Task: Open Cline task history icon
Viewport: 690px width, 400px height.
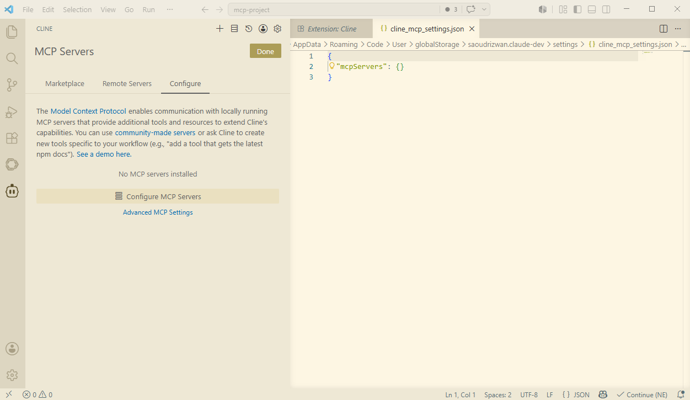Action: (x=249, y=29)
